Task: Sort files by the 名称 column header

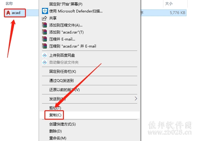Action: [9, 4]
